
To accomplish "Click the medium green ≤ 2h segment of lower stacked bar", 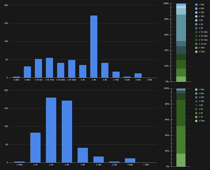I will tap(181, 140).
